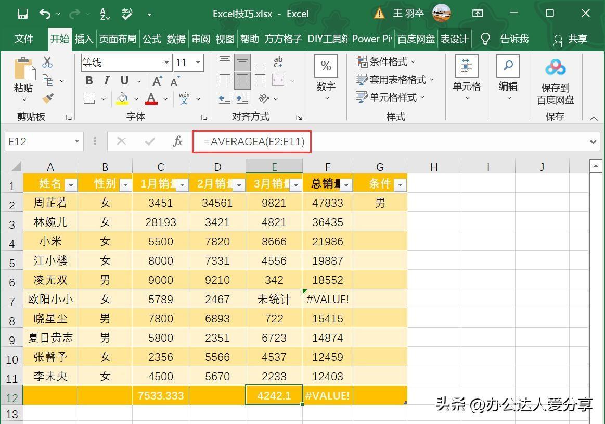Toggle Italic formatting

click(107, 81)
